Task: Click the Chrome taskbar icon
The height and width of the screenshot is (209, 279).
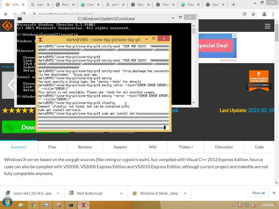Action: click(x=33, y=205)
